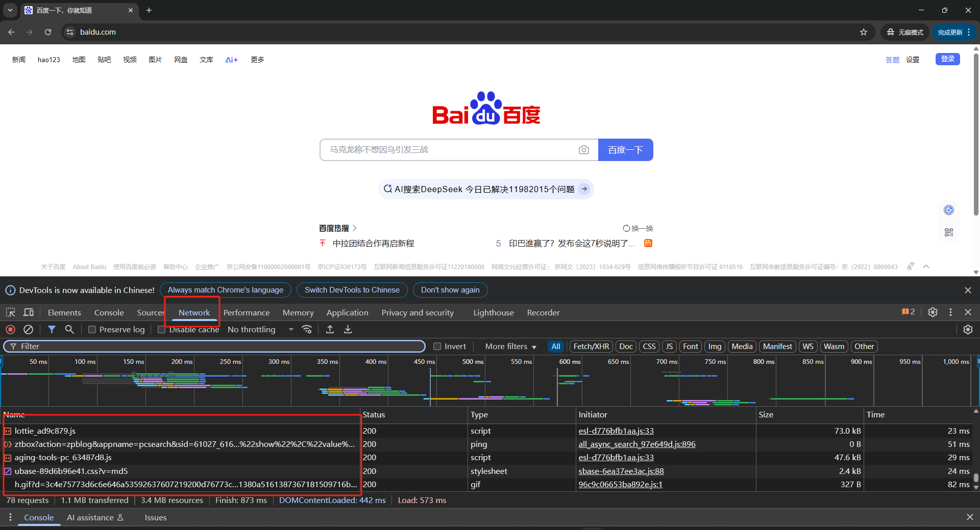The height and width of the screenshot is (530, 980).
Task: Toggle the JS type filter
Action: pos(669,347)
